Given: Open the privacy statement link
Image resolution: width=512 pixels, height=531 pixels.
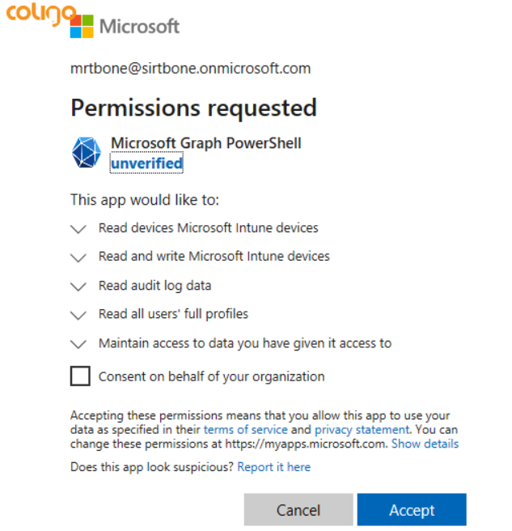Looking at the screenshot, I should click(x=362, y=430).
